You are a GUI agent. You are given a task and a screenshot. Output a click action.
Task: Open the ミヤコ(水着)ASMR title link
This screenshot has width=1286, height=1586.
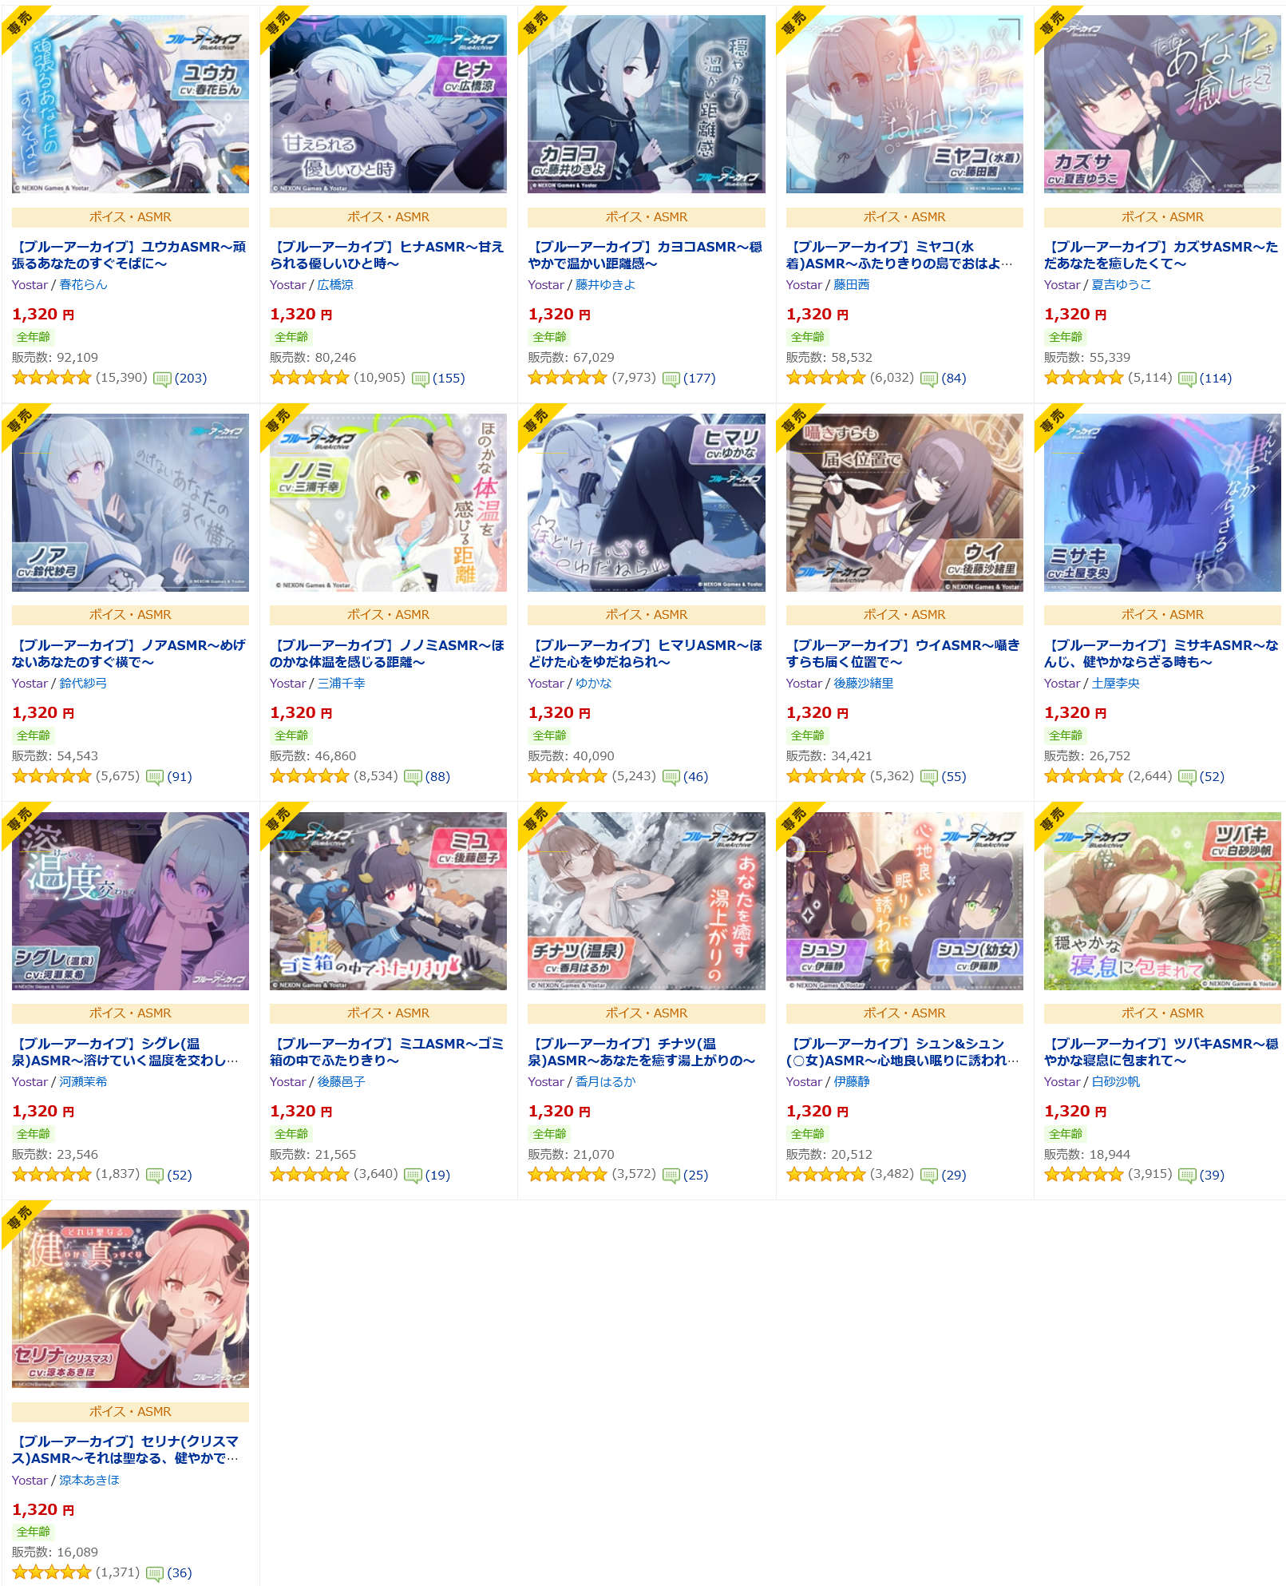point(900,256)
